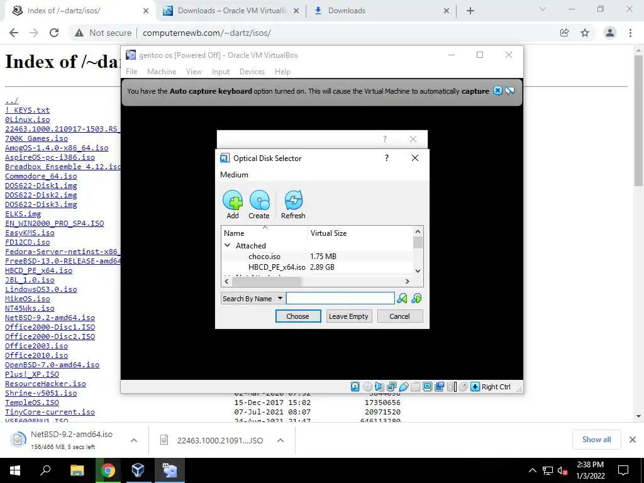
Task: Click Show all downloads
Action: pos(596,440)
